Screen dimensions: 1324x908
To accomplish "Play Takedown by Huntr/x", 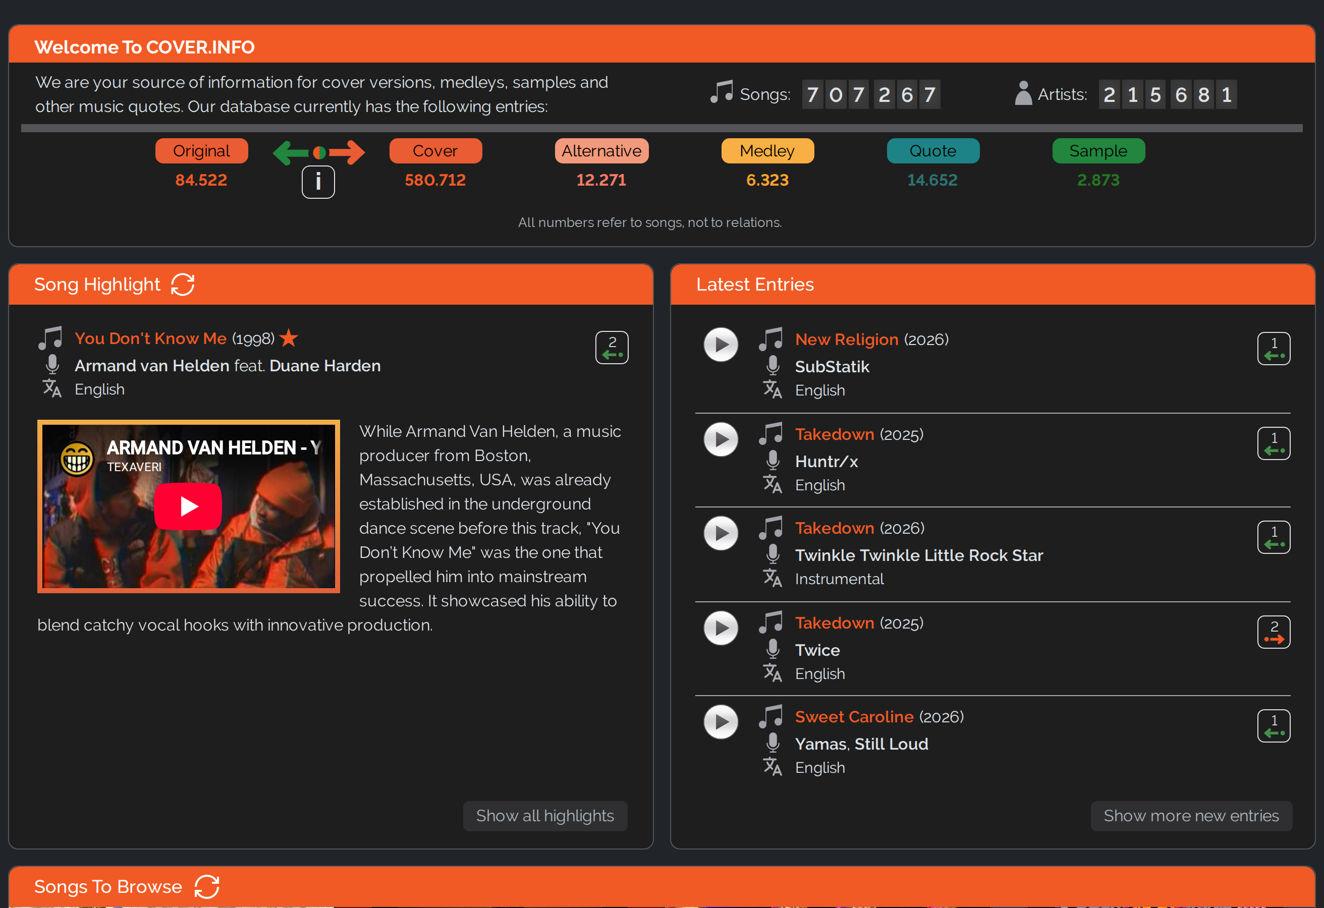I will point(721,439).
